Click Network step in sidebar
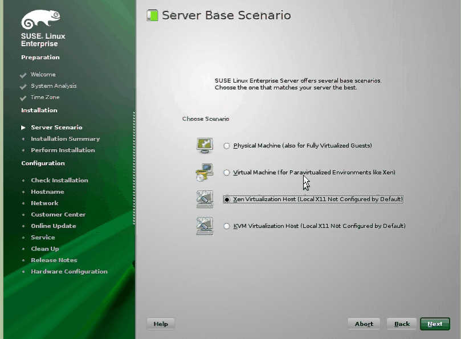Screen dimensions: 461x339 [44, 203]
